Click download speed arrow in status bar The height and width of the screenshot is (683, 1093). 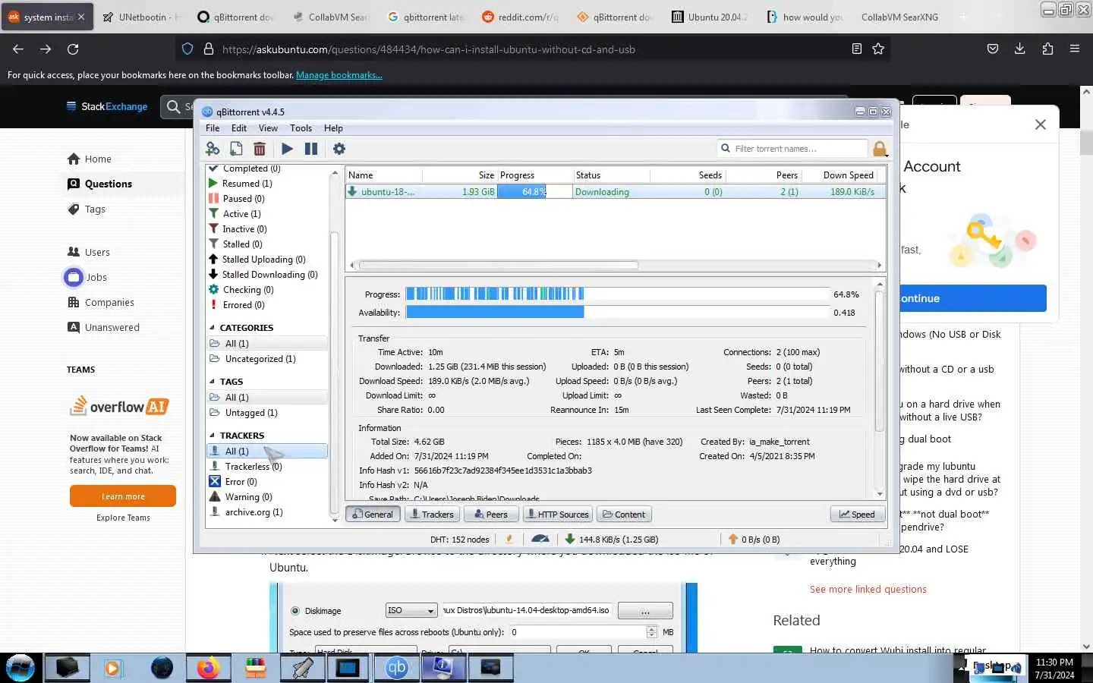(570, 539)
